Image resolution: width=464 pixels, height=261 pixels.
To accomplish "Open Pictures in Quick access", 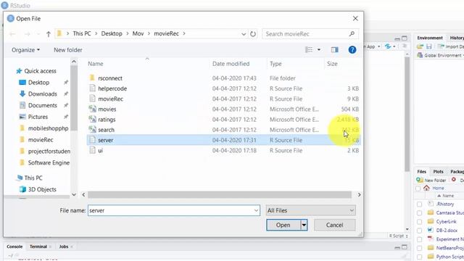I will pos(38,117).
